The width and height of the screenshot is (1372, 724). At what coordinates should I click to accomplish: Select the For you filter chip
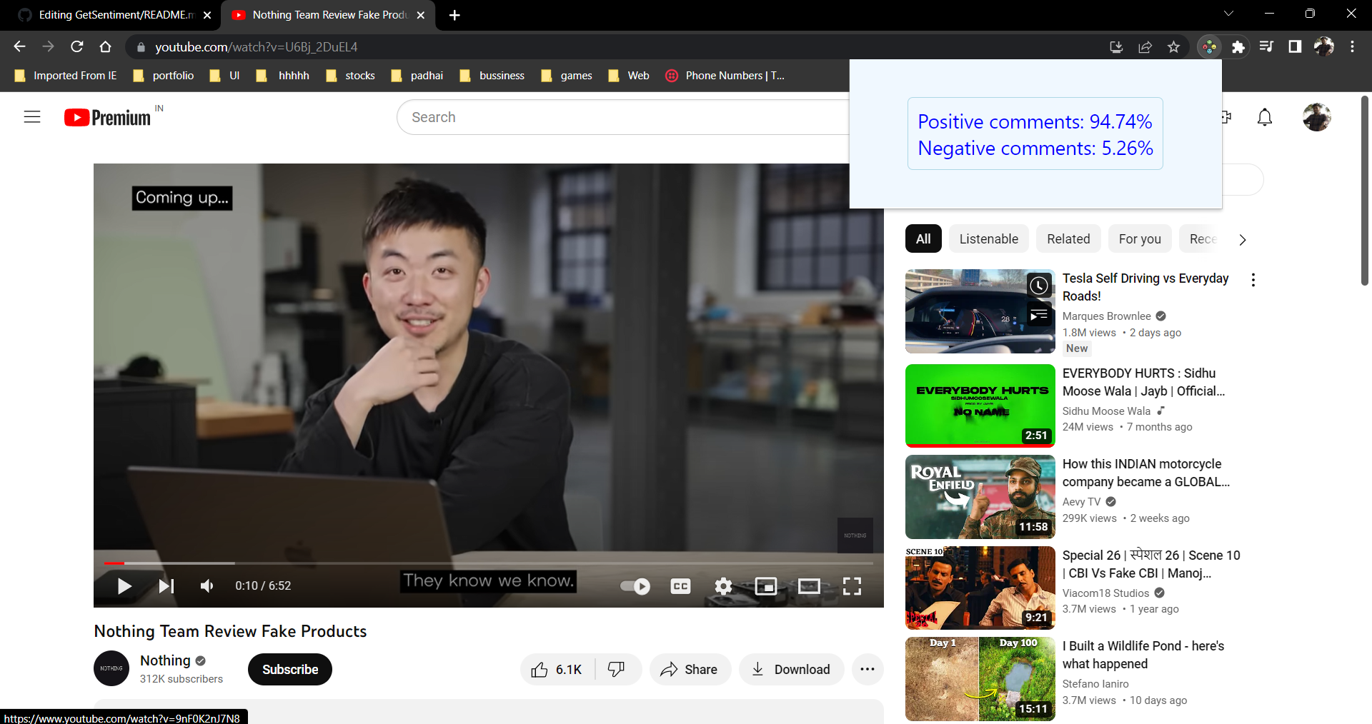[x=1140, y=239]
